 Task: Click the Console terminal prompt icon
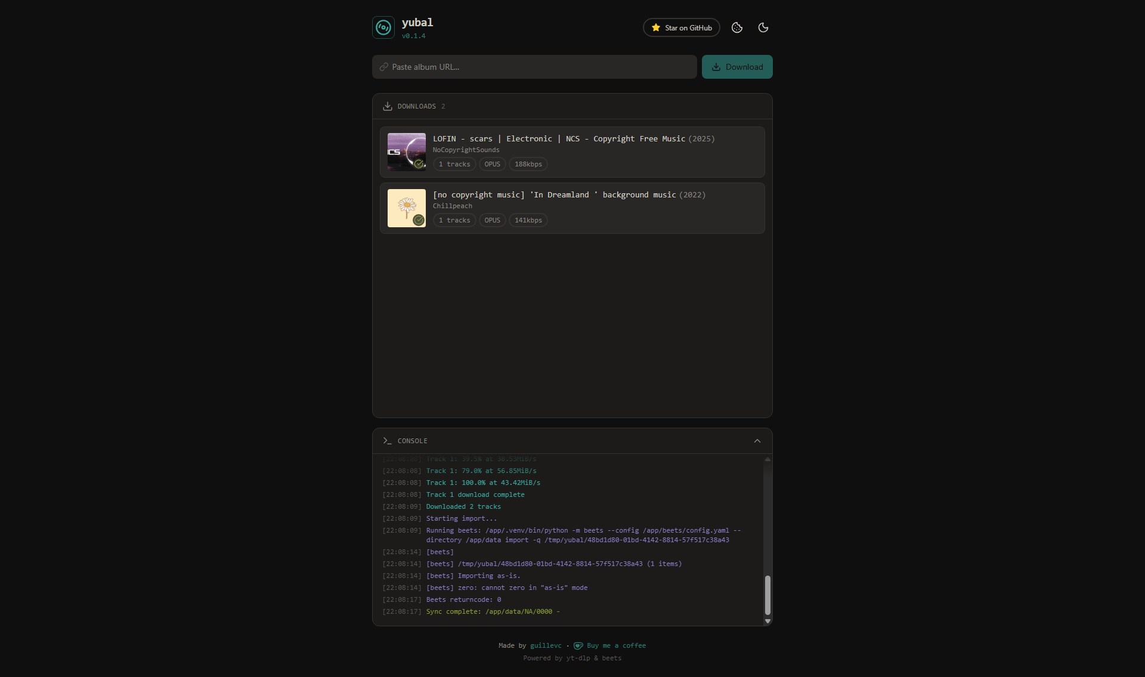point(388,441)
